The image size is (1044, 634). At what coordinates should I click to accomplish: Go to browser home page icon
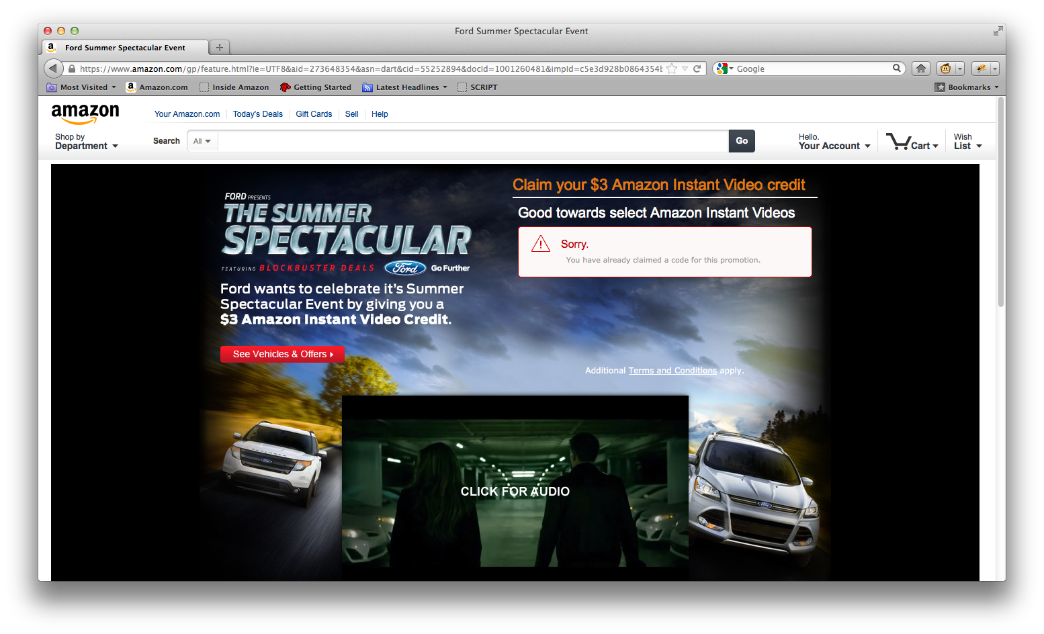pyautogui.click(x=921, y=69)
